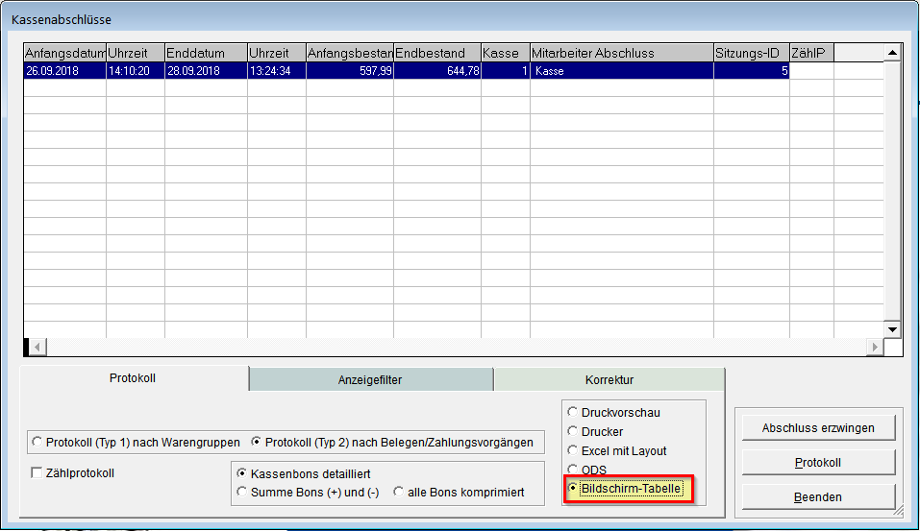
Task: Open the Korrektur tab
Action: coord(609,379)
